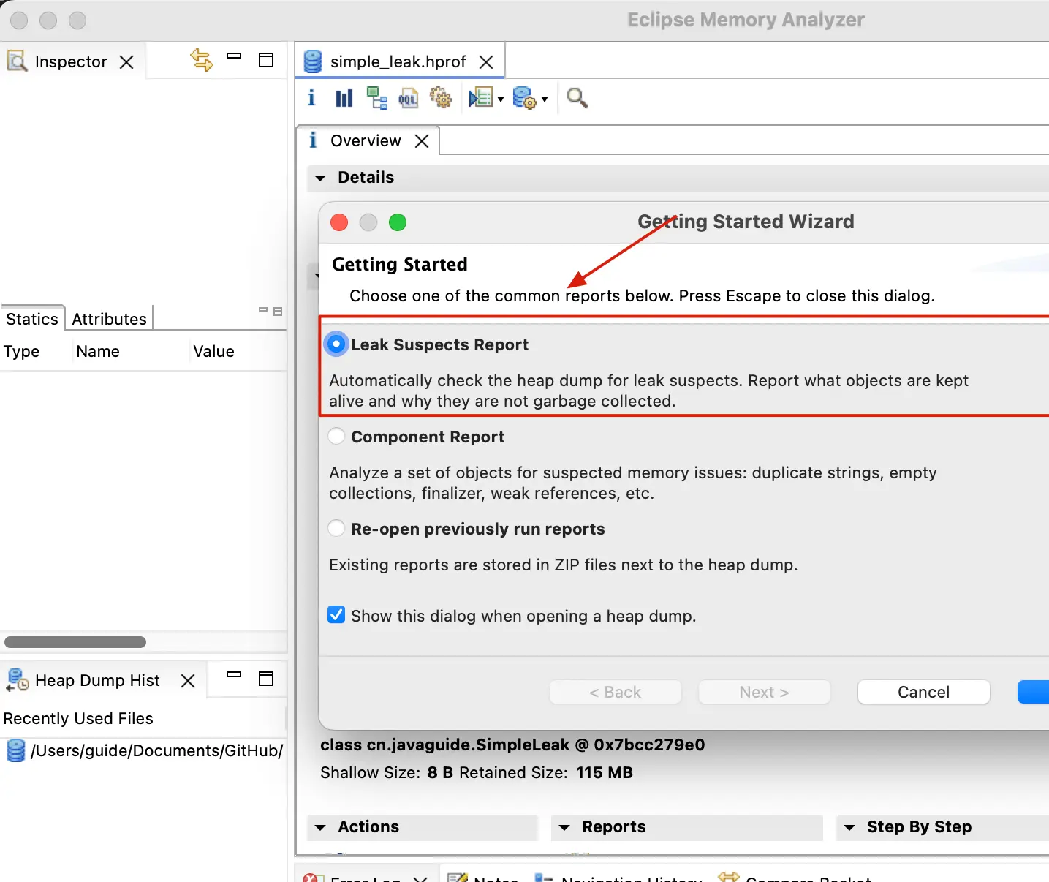Screen dimensions: 1049x882
Task: Open the OQL query editor icon
Action: 408,98
